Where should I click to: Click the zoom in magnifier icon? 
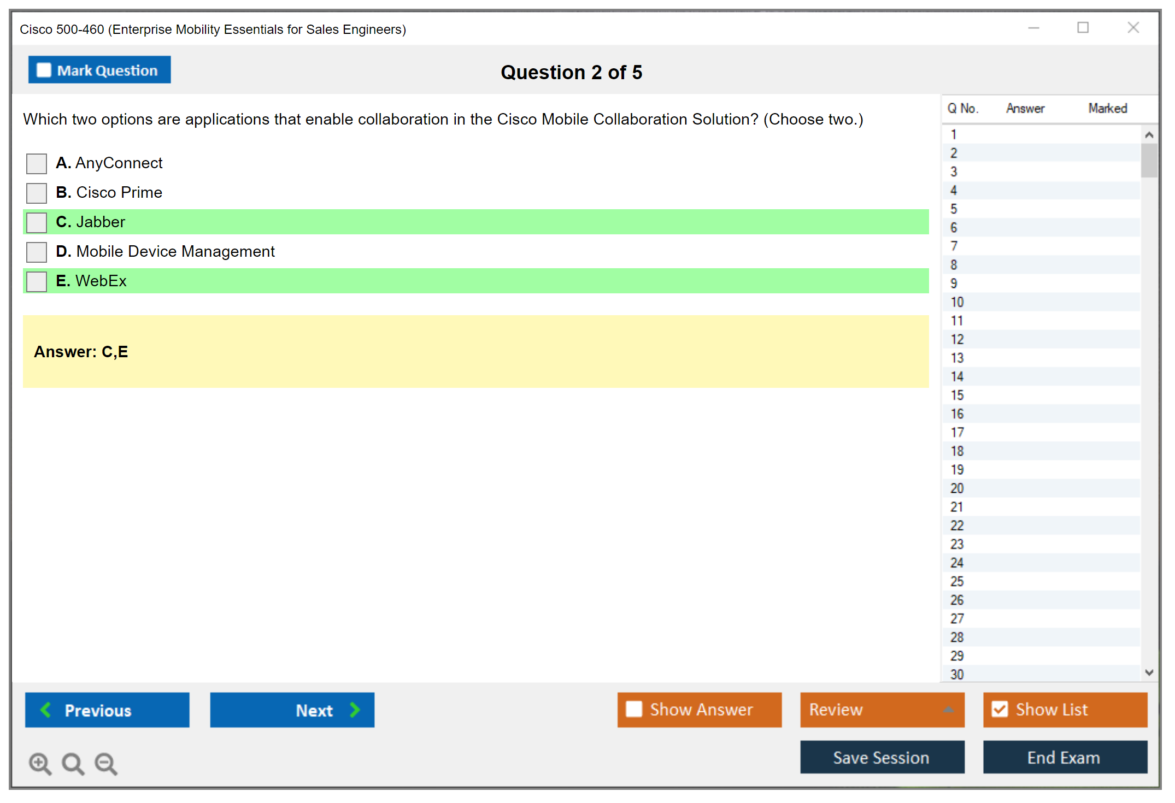pos(39,763)
